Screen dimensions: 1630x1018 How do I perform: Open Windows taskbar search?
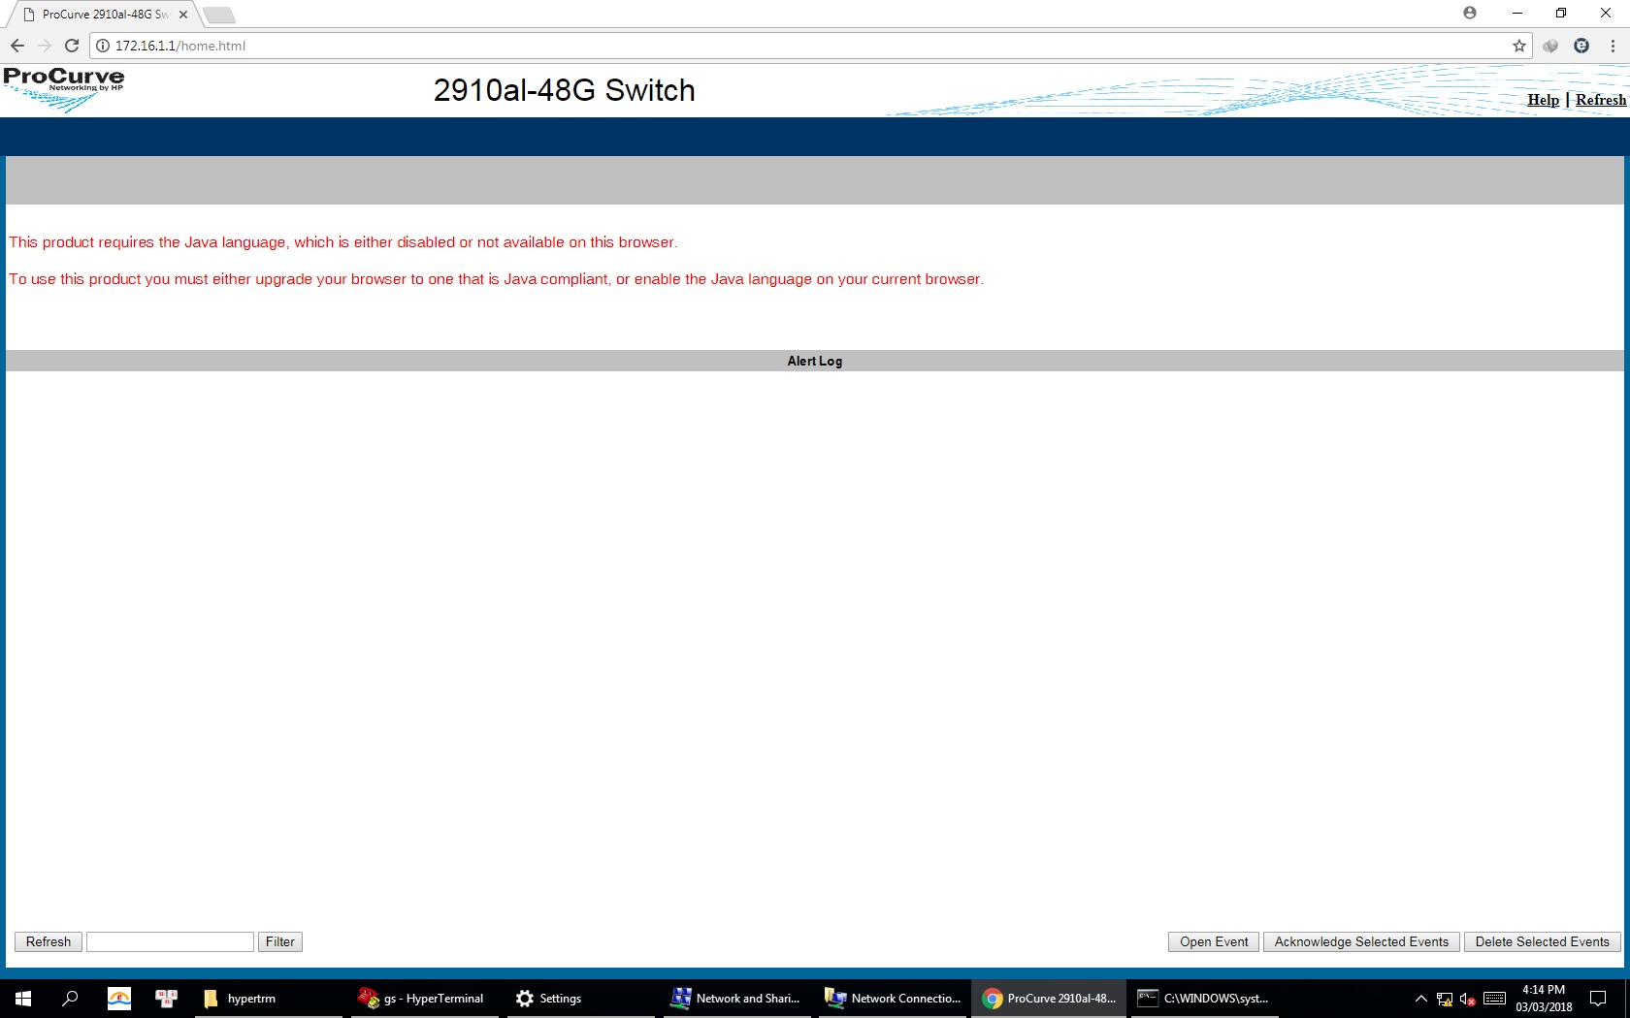pos(70,998)
